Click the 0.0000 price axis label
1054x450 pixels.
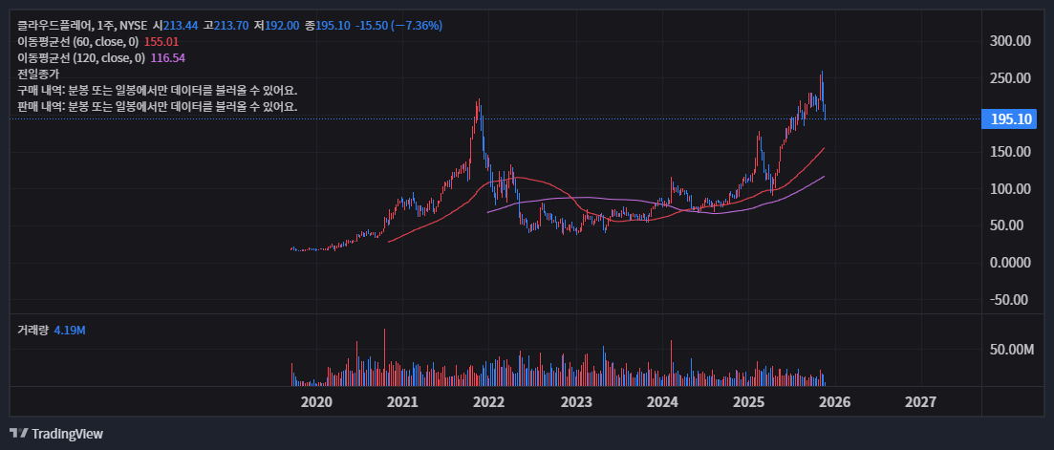(x=1011, y=262)
